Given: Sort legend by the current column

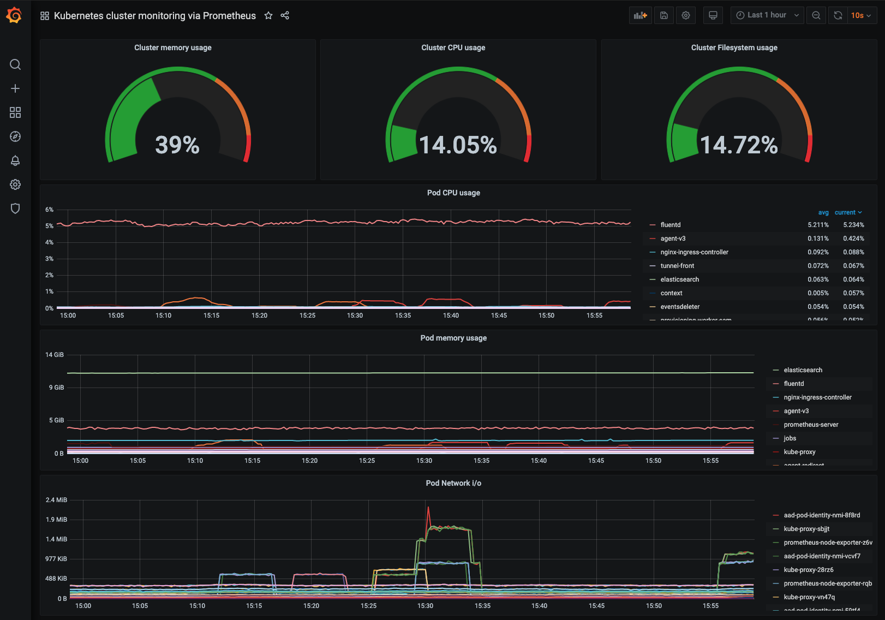Looking at the screenshot, I should click(x=848, y=212).
